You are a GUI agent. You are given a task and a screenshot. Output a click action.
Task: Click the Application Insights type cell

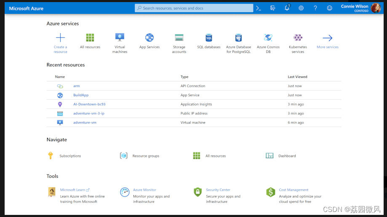tap(196, 104)
